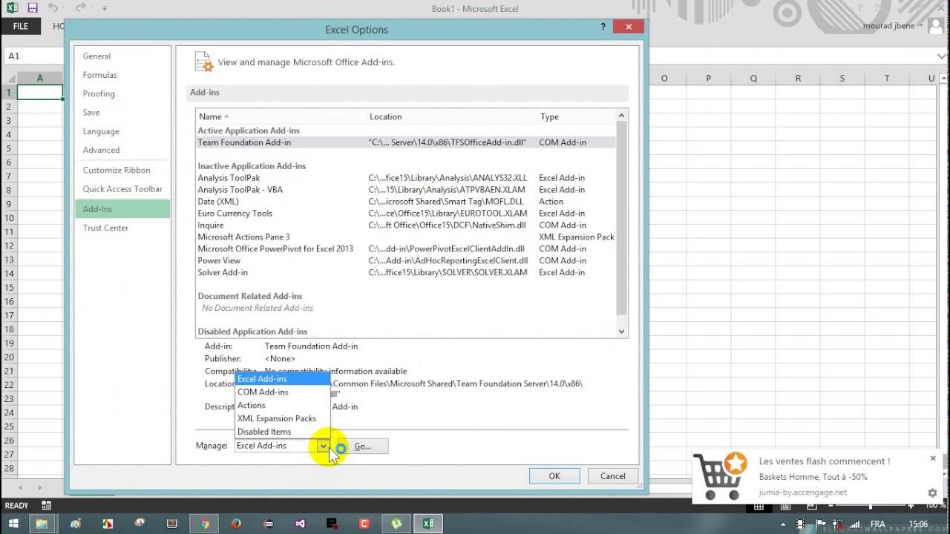Screen dimensions: 950x534
Task: Choose Excel Add-ins in Manage dropdown list
Action: point(282,379)
